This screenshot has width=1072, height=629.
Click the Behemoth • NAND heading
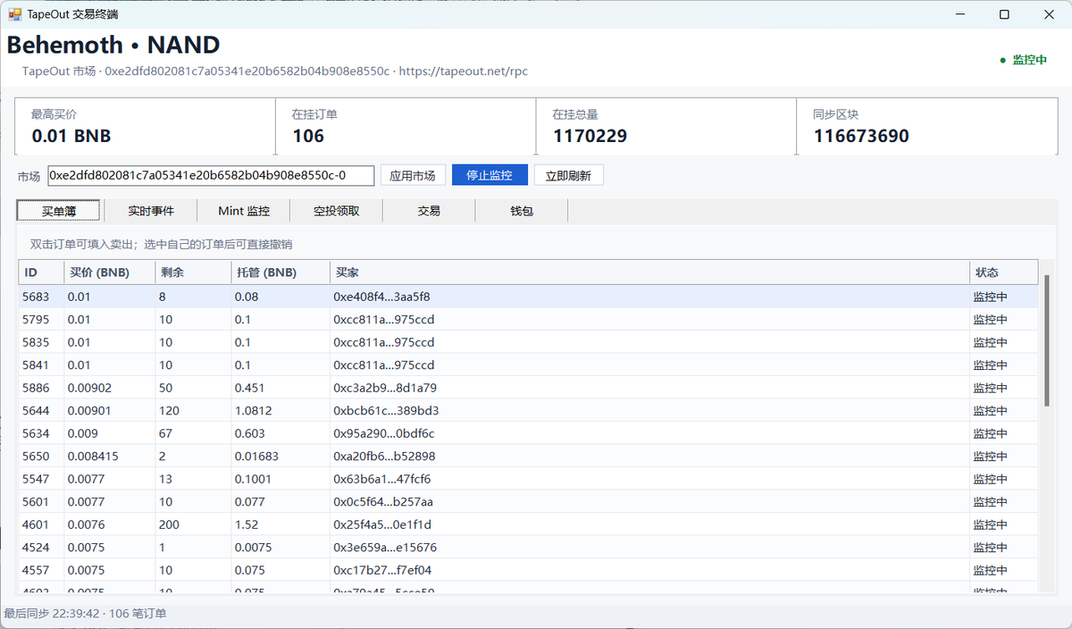[113, 45]
